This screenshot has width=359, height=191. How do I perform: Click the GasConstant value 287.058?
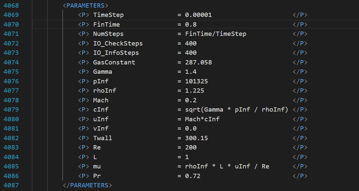198,62
